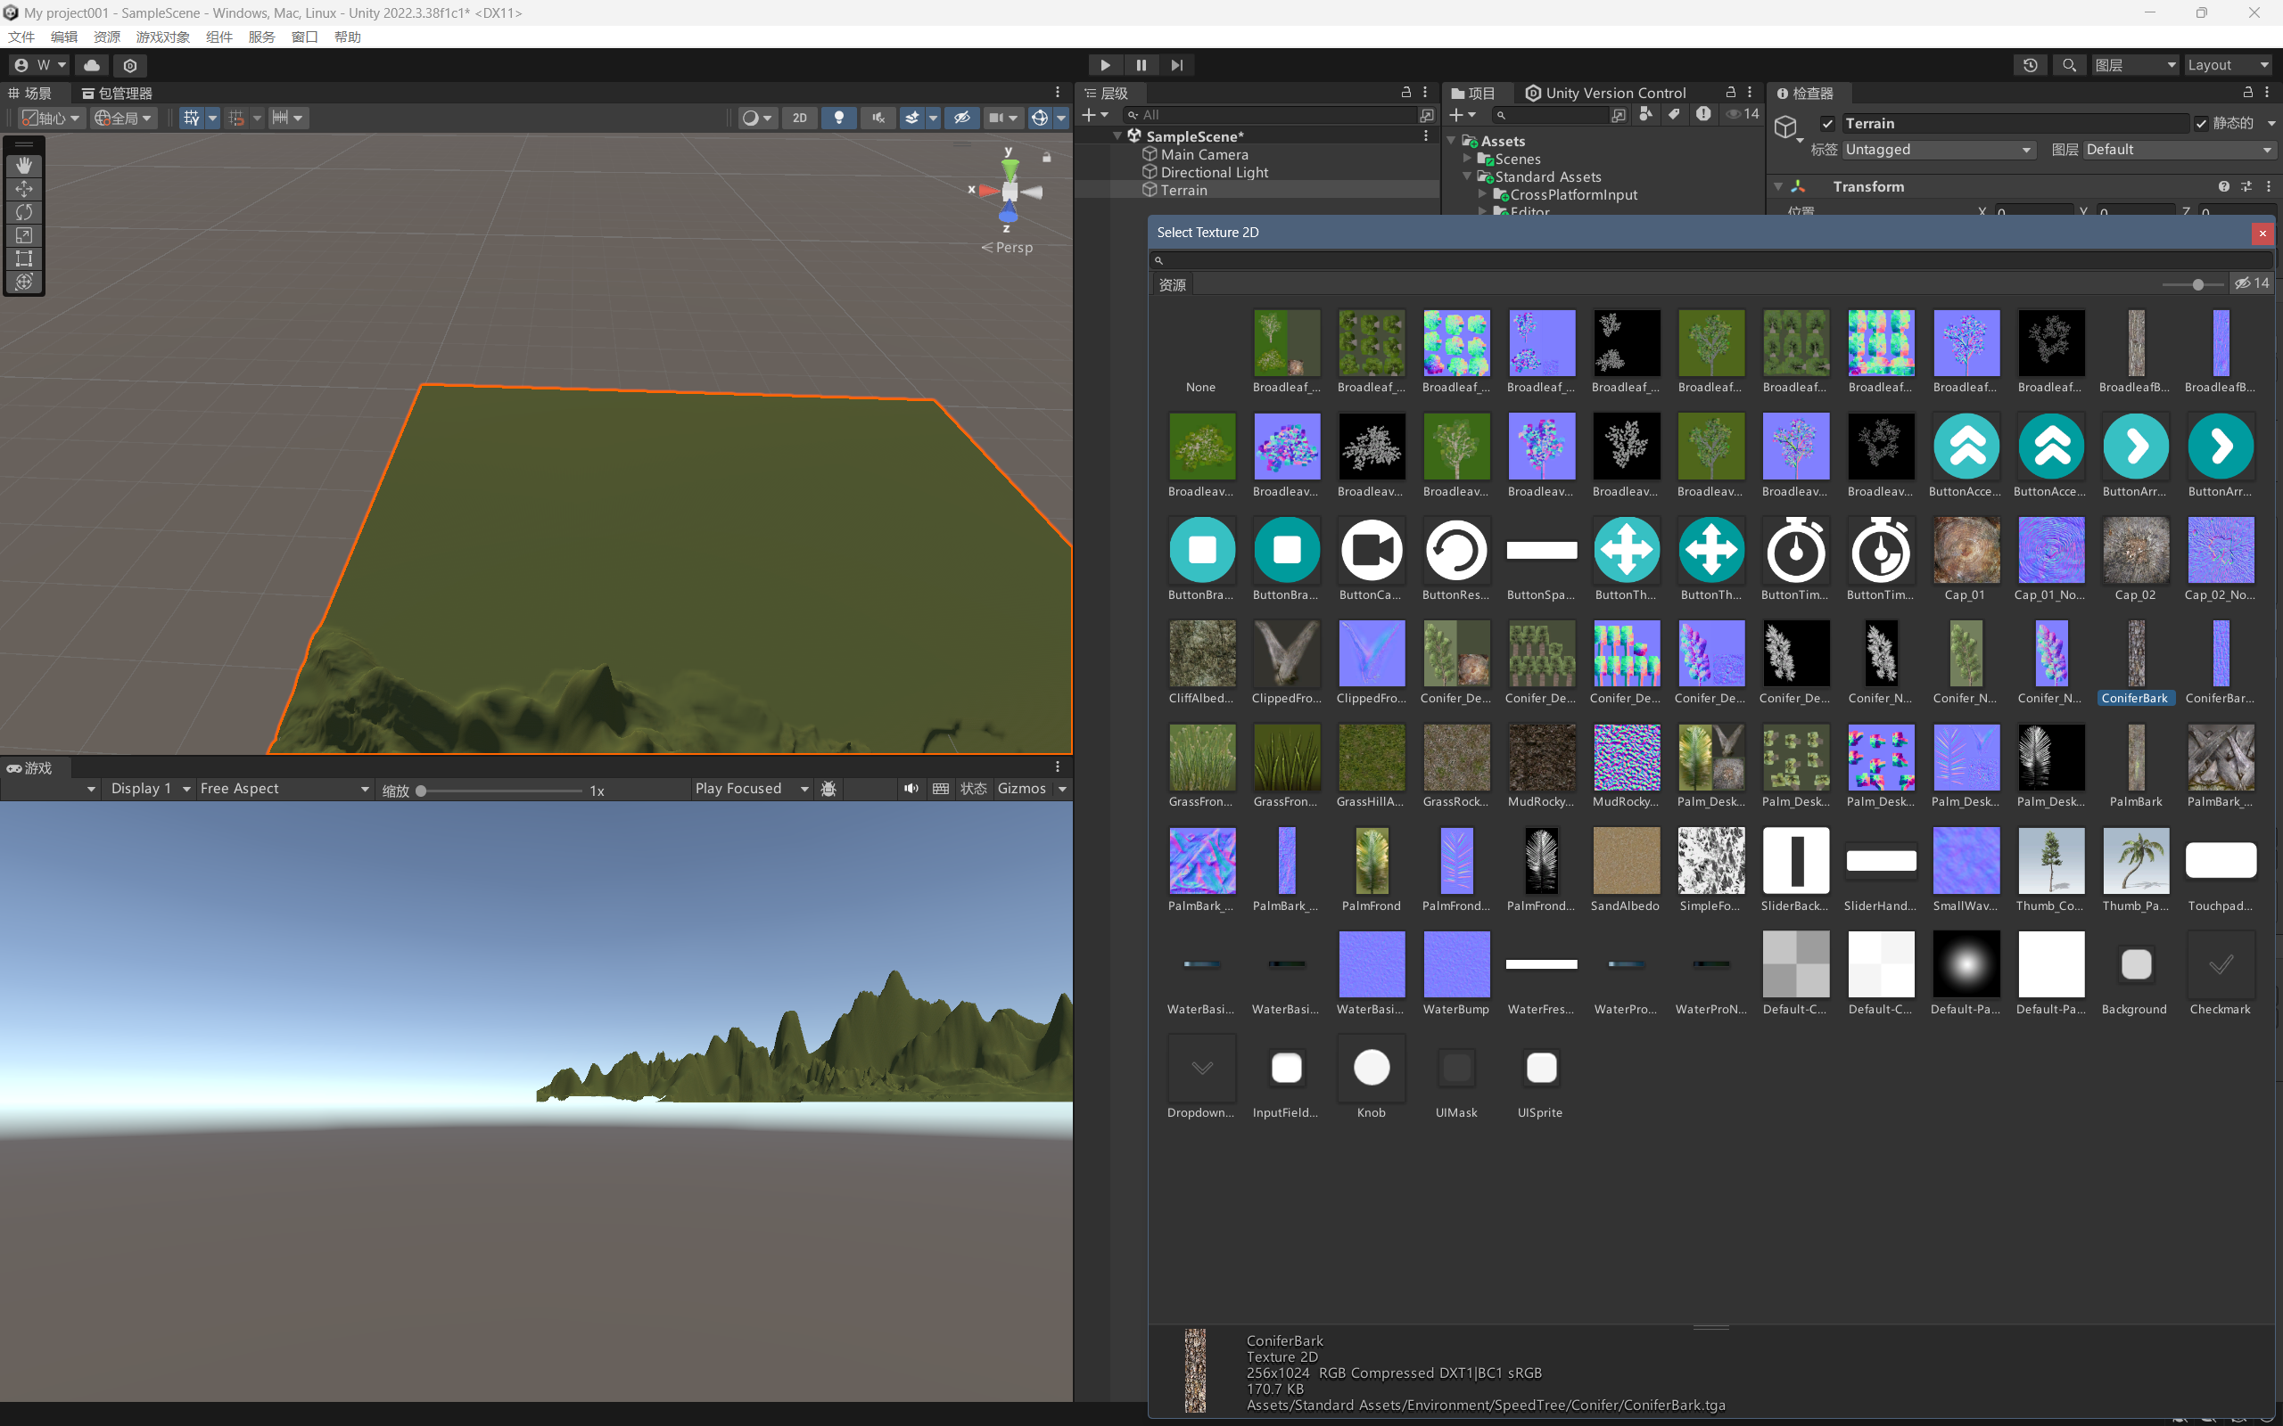Collapse the Transform component
Viewport: 2283px width, 1426px height.
[1777, 187]
